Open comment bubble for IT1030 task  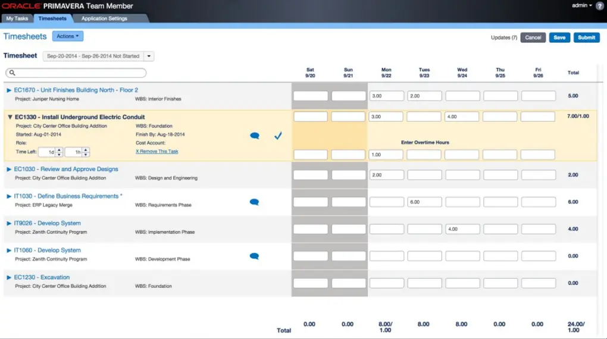coord(254,202)
